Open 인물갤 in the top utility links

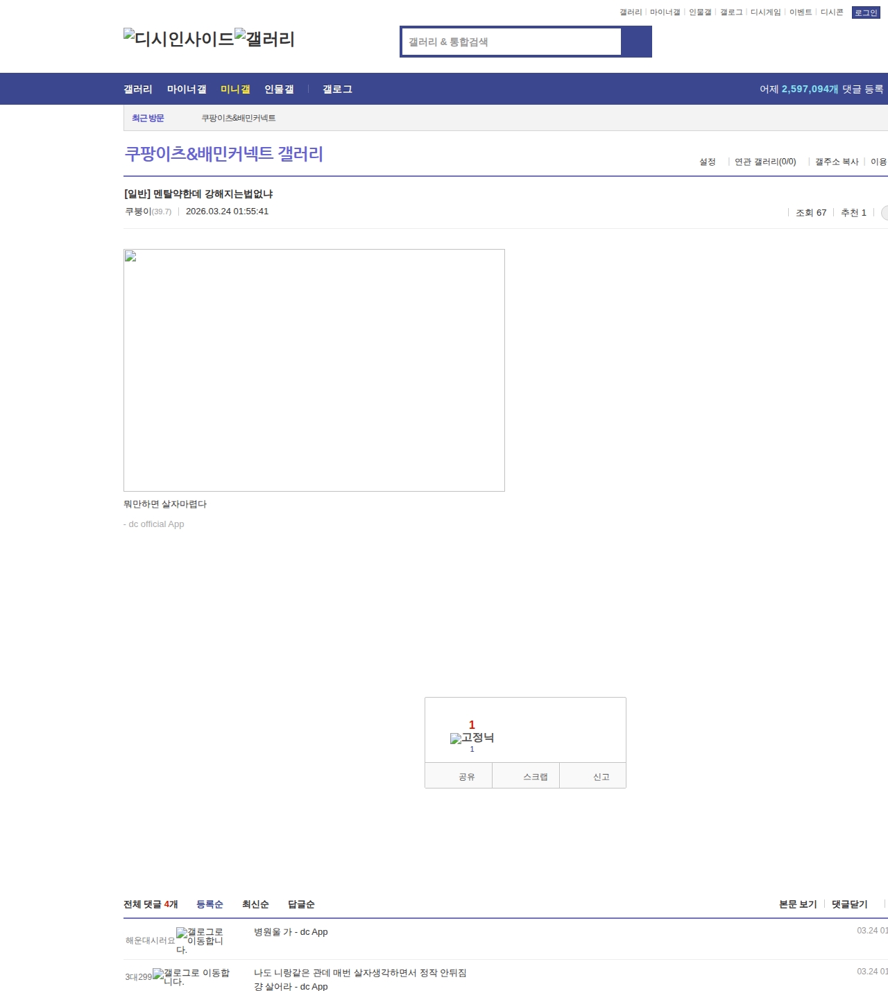click(700, 12)
